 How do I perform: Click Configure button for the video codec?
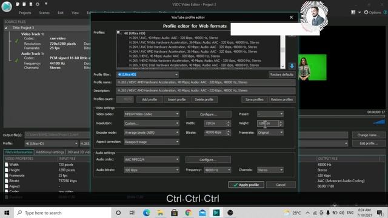[209, 114]
